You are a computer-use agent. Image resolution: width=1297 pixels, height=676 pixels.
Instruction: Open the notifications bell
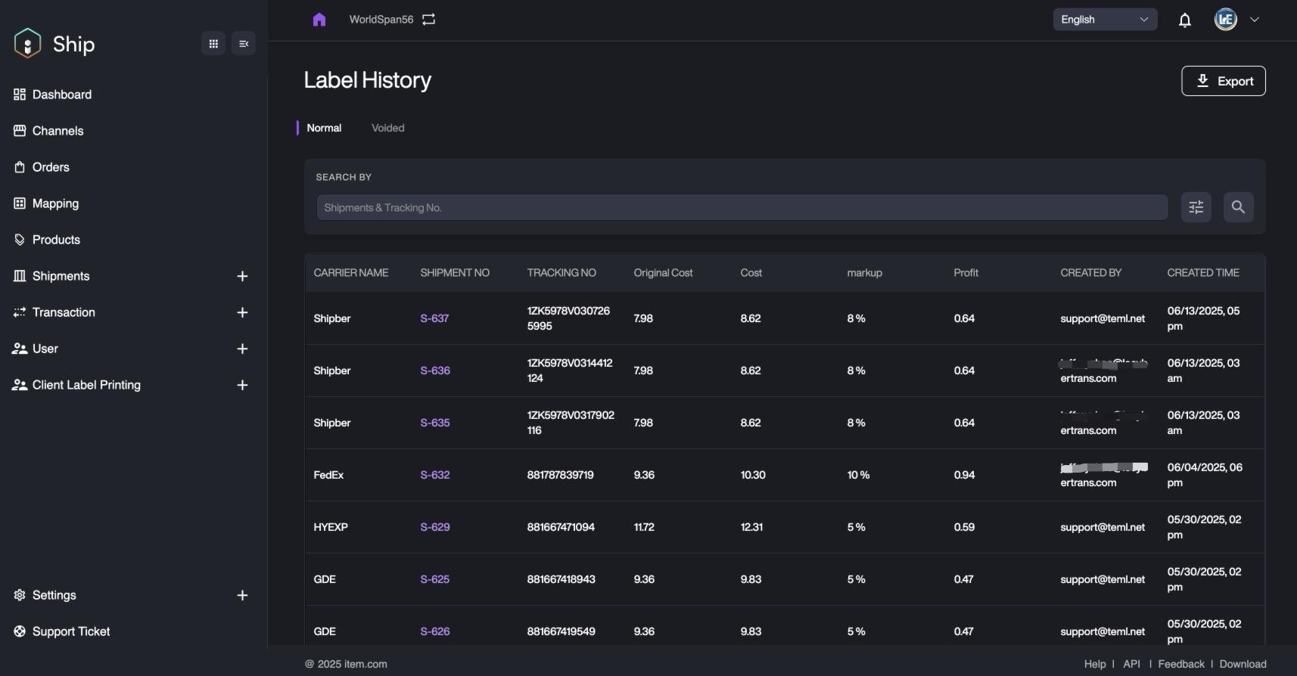click(1184, 20)
